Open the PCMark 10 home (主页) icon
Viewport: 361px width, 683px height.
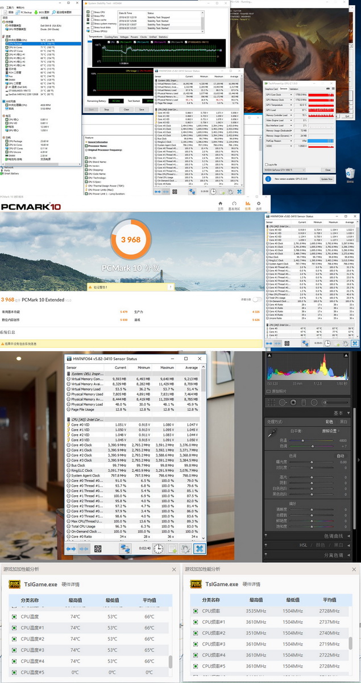pos(219,205)
